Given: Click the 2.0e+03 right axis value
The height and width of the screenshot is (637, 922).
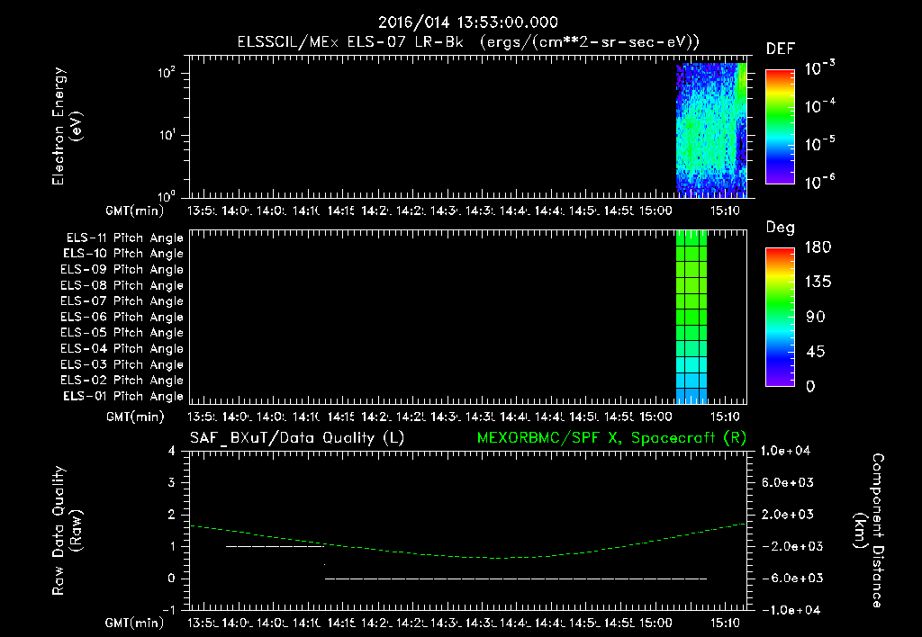Looking at the screenshot, I should (789, 515).
